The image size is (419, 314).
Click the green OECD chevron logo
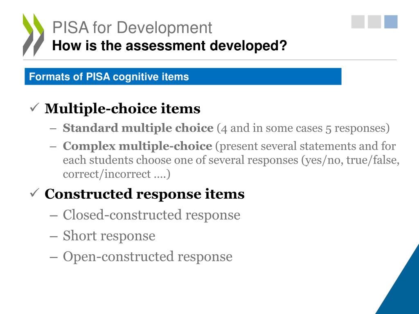(x=34, y=35)
